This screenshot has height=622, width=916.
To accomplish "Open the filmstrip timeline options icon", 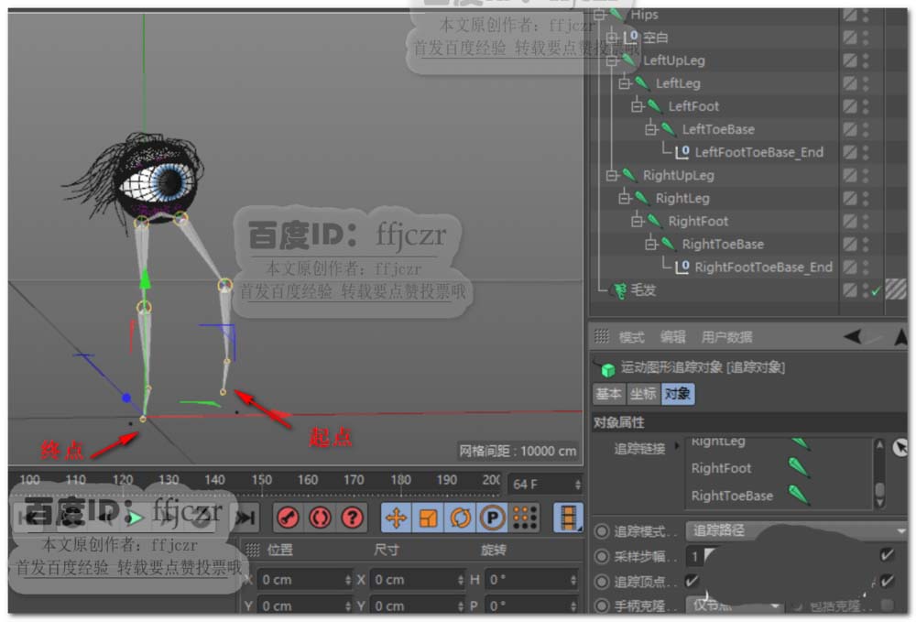I will (x=568, y=518).
